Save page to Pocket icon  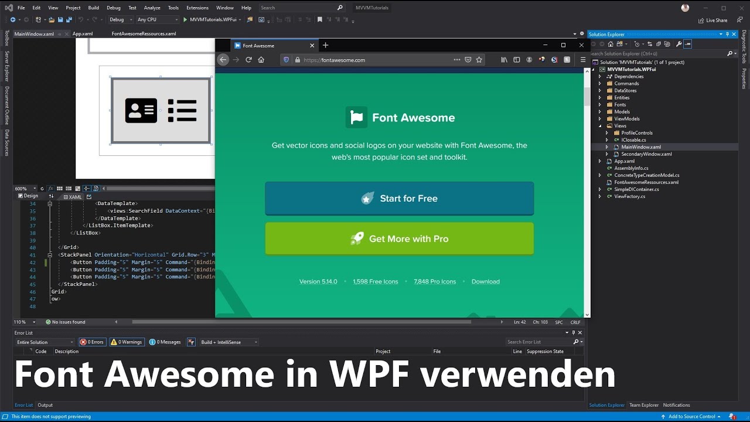click(x=468, y=59)
